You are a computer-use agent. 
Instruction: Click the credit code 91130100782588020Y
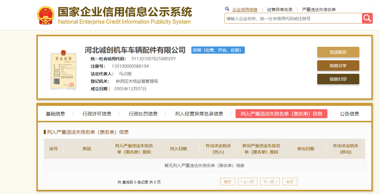(154, 59)
